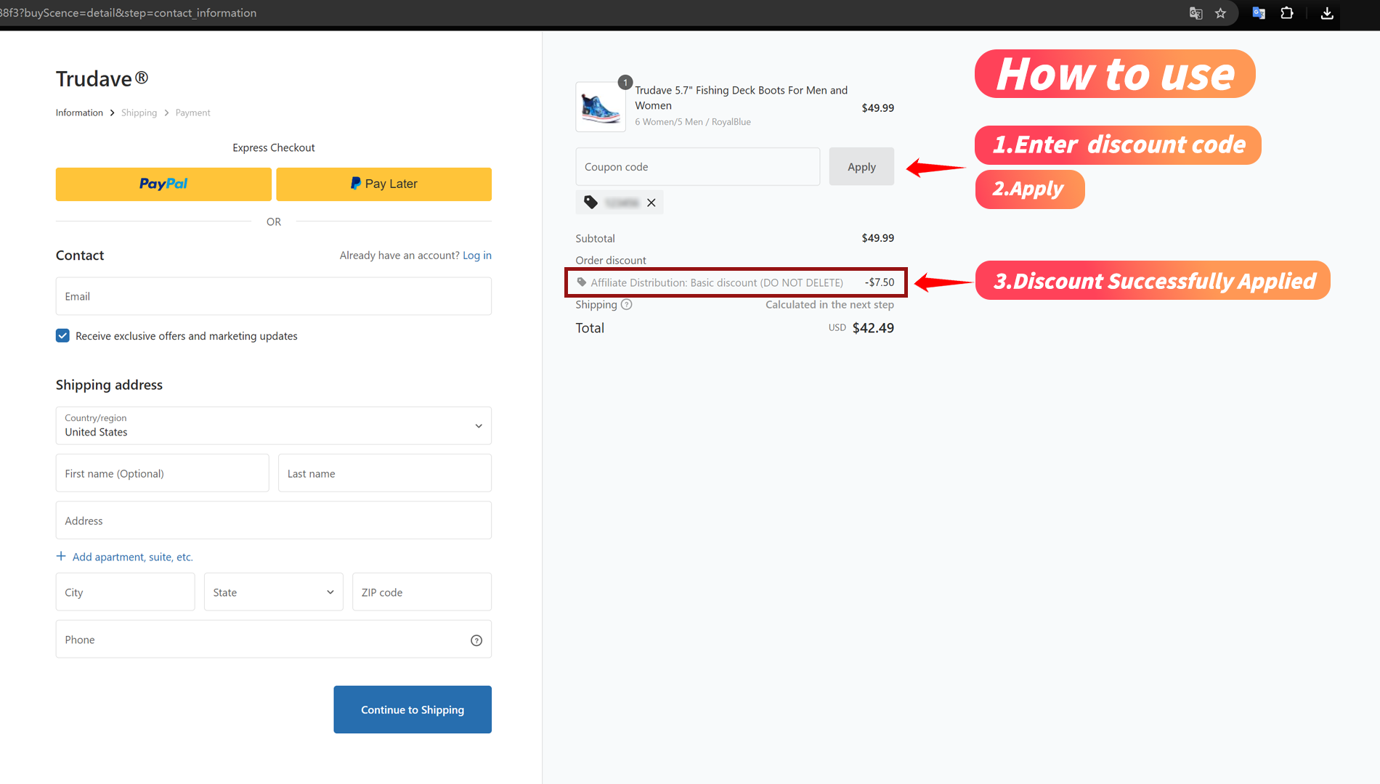
Task: Click the browser address bar URL text
Action: pyautogui.click(x=128, y=13)
